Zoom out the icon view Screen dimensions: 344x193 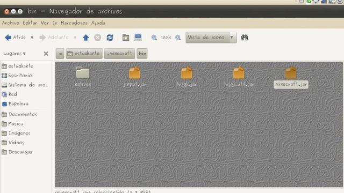[154, 38]
